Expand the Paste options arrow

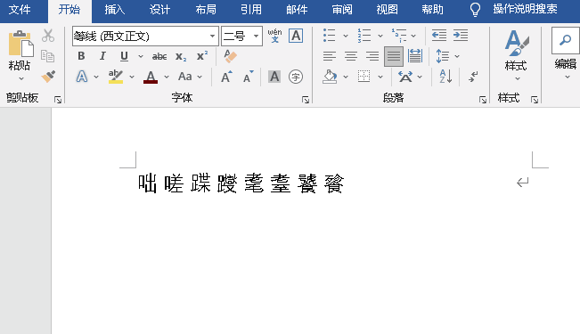(x=20, y=78)
